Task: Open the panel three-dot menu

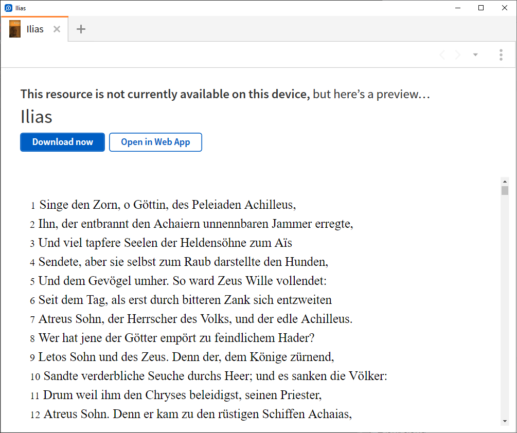Action: coord(501,55)
